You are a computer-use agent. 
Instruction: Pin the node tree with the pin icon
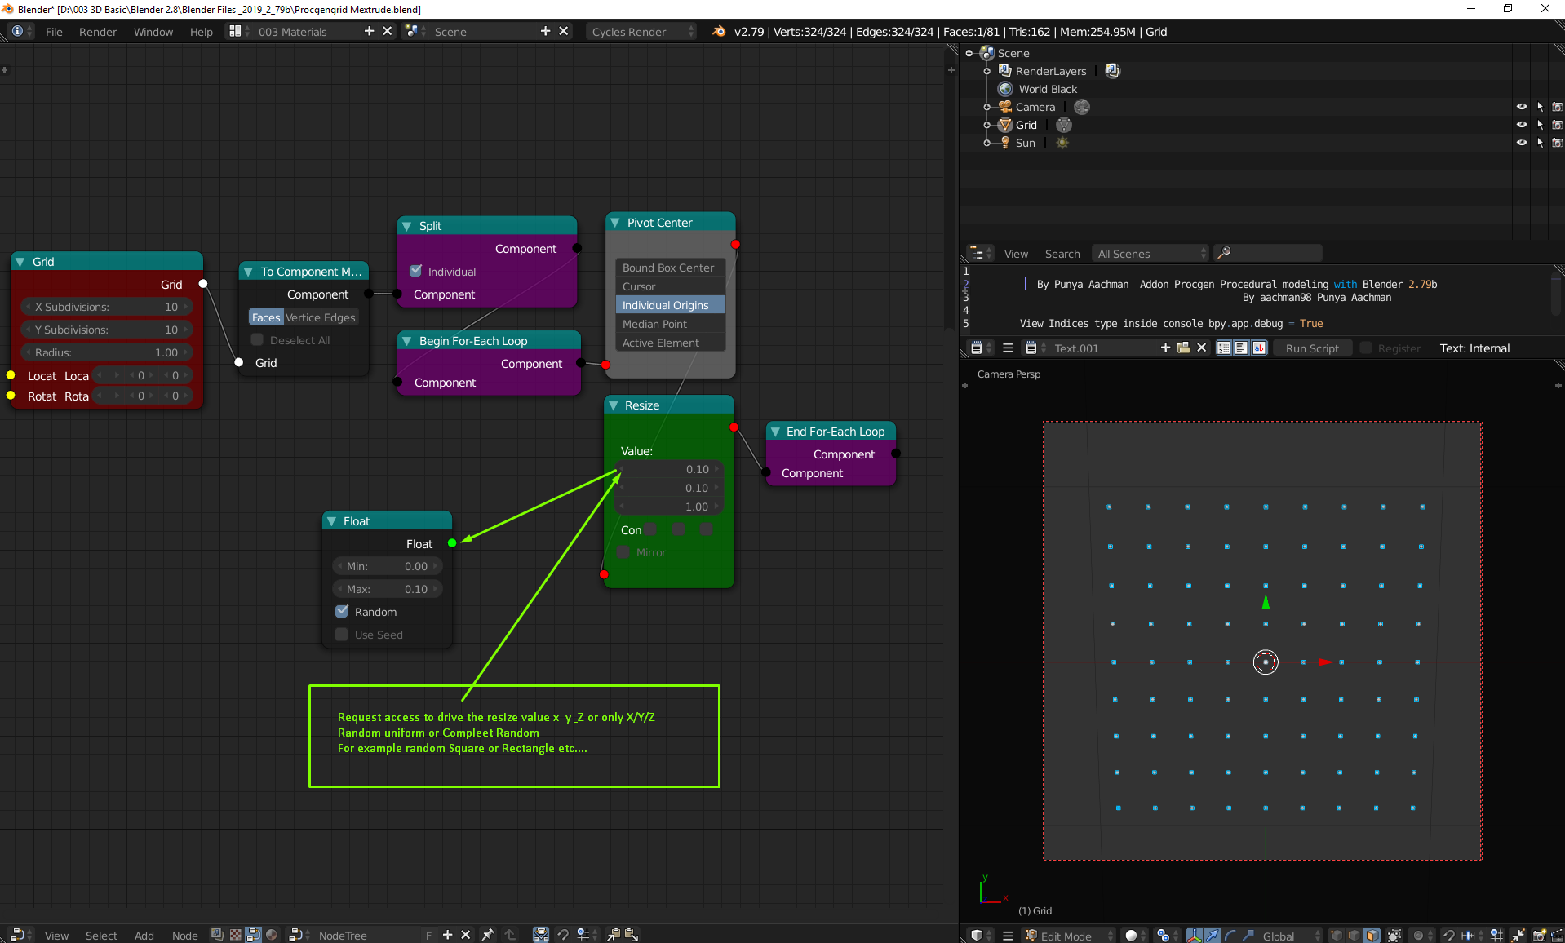point(487,935)
